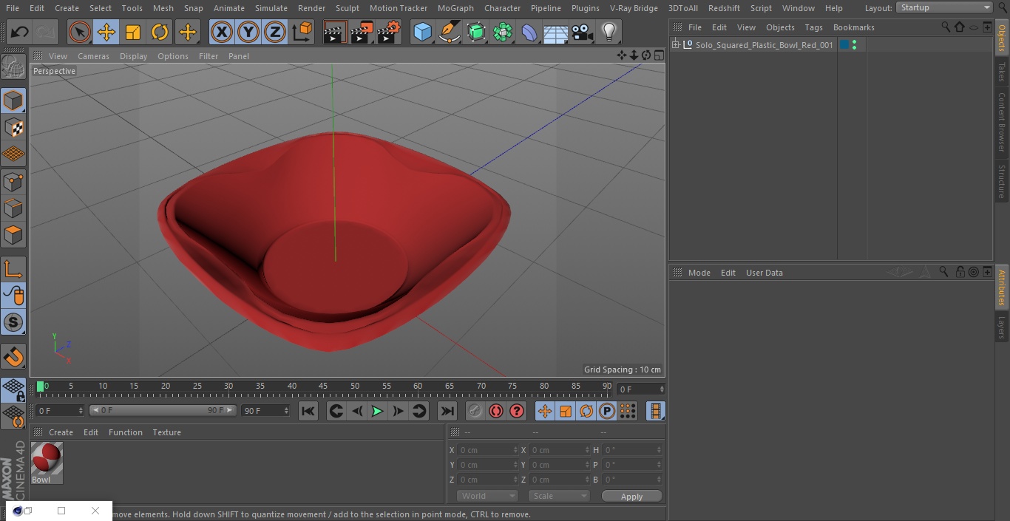Select the Bowl material thumbnail
Image resolution: width=1010 pixels, height=521 pixels.
(47, 459)
